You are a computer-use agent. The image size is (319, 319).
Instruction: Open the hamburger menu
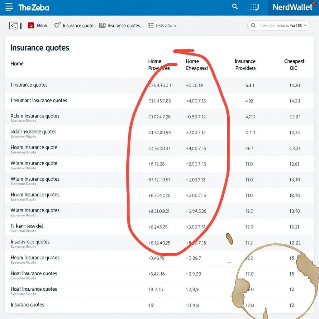[x=9, y=7]
